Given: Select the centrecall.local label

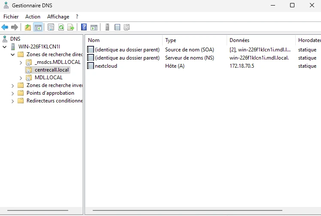Looking at the screenshot, I should coord(52,70).
